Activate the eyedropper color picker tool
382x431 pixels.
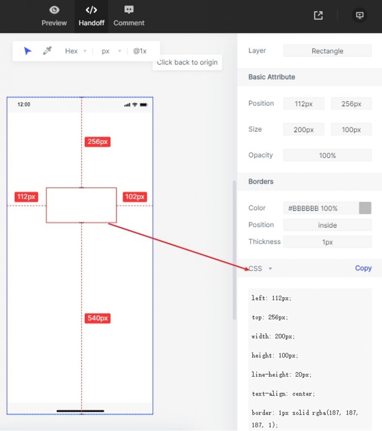pyautogui.click(x=47, y=51)
